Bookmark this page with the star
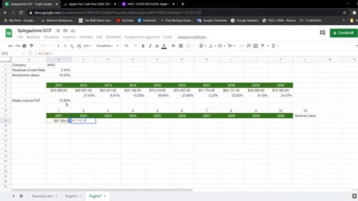Screen dimensions: 358x201 (x=345, y=13)
